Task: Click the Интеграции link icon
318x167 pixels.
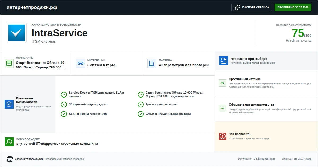Action: [80, 63]
